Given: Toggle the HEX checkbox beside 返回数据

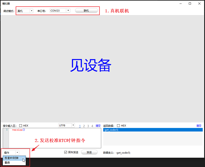Looking at the screenshot, I should click(x=118, y=126).
